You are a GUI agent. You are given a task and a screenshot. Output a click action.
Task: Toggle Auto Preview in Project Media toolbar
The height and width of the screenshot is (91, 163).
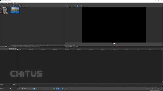click(24, 6)
